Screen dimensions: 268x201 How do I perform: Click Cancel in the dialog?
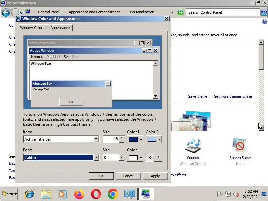click(128, 176)
